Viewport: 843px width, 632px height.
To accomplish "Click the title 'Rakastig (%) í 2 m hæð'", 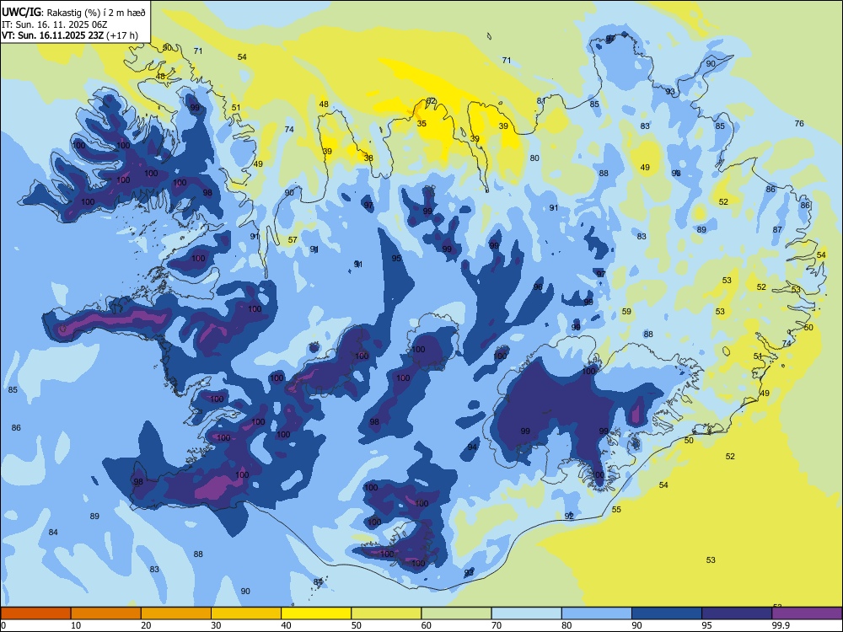I will click(x=96, y=13).
